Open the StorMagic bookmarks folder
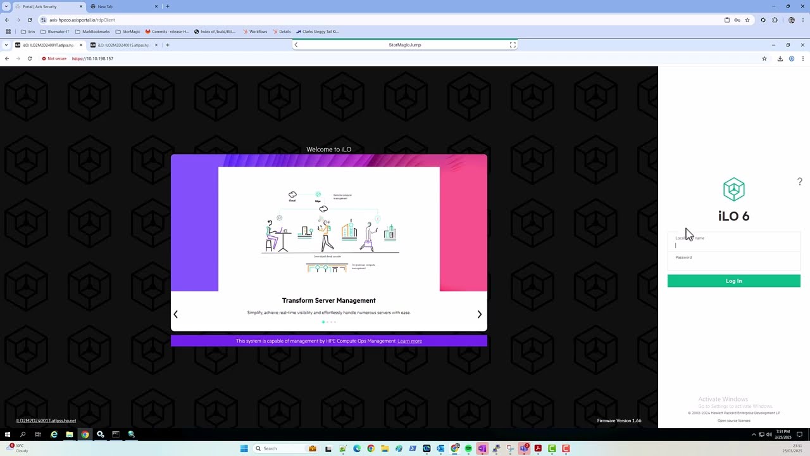Screen dimensions: 810x456 [128, 32]
